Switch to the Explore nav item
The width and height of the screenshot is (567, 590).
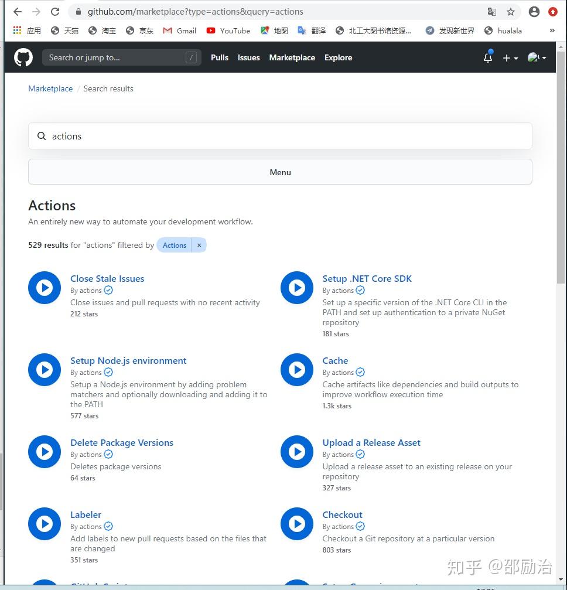(338, 57)
